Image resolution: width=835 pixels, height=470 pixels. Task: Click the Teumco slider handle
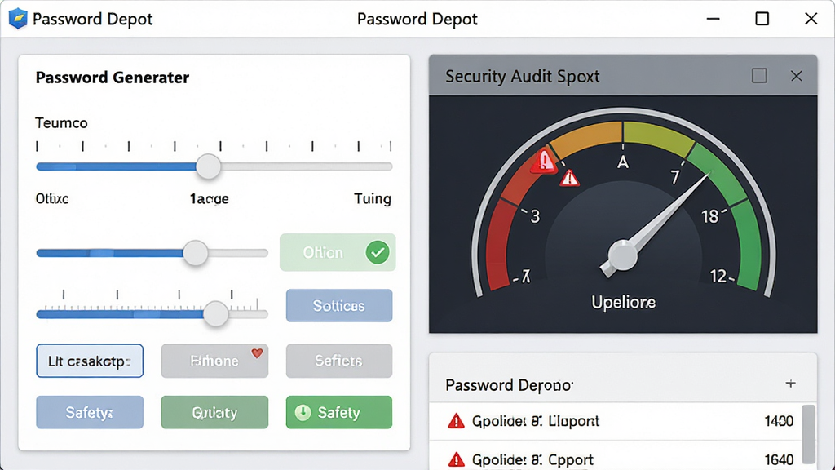pyautogui.click(x=208, y=166)
